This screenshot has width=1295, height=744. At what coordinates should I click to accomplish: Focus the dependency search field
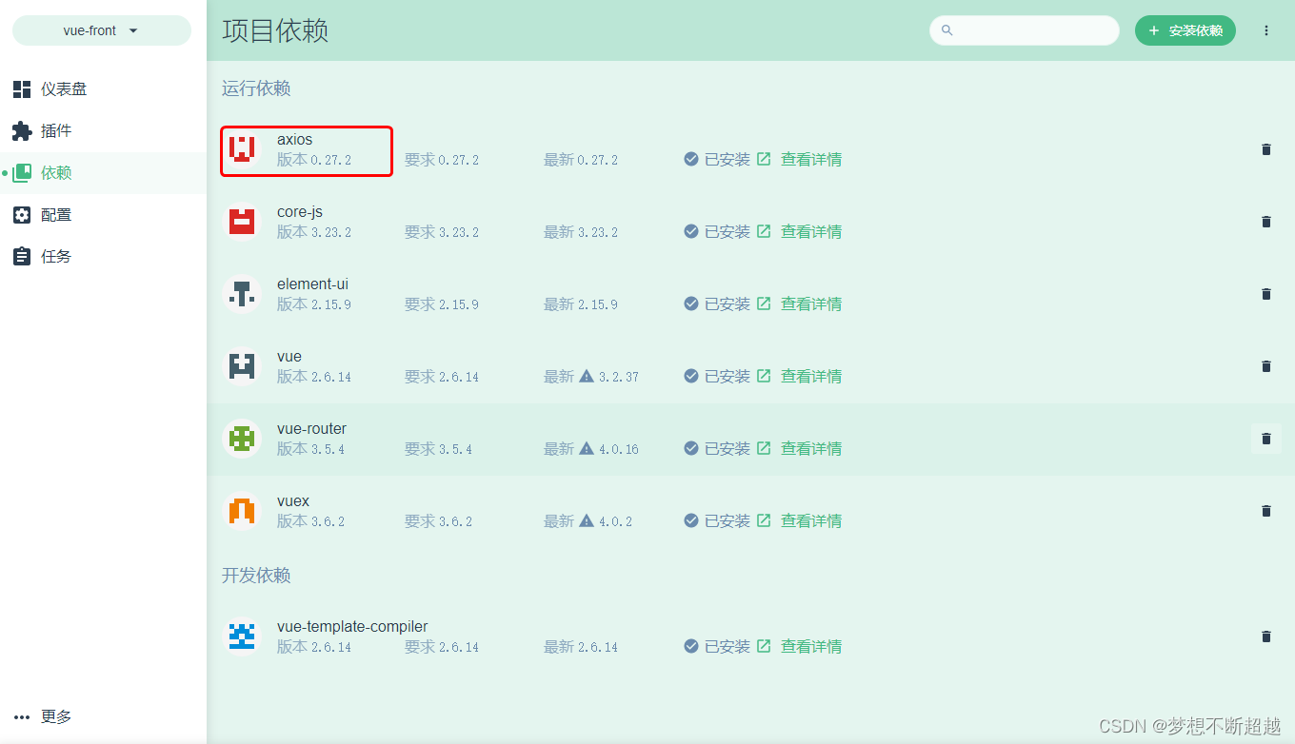(x=1025, y=30)
